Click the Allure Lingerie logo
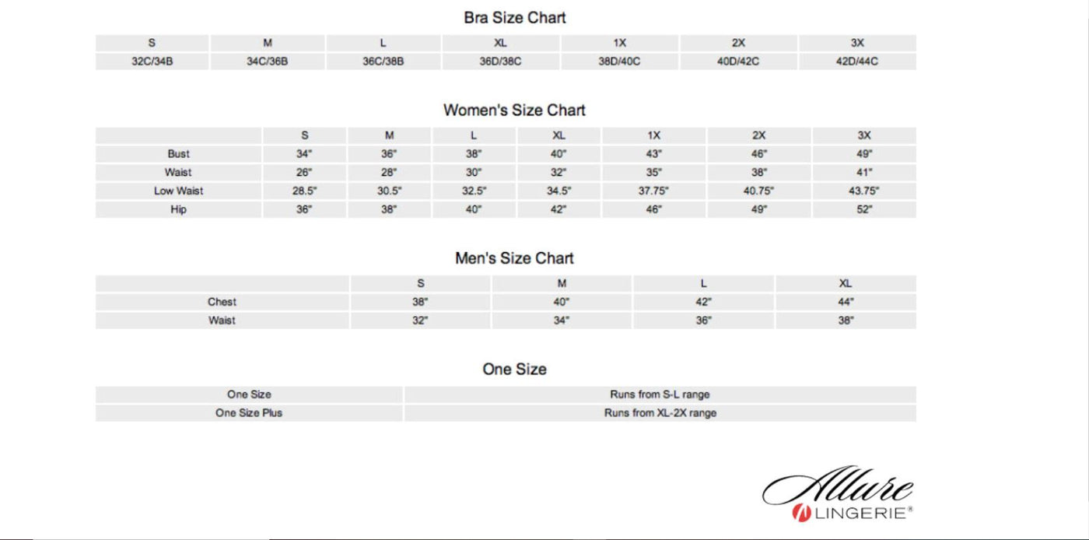The height and width of the screenshot is (540, 1089). pos(838,494)
